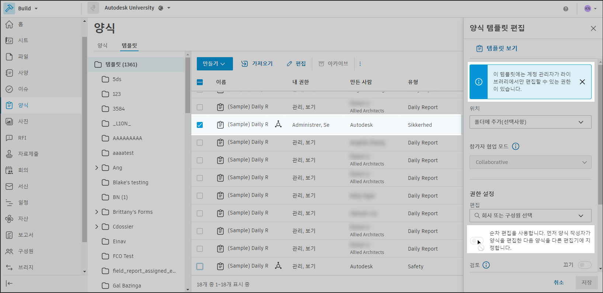Click the 검토 info icon
This screenshot has height=293, width=603.
pos(486,265)
